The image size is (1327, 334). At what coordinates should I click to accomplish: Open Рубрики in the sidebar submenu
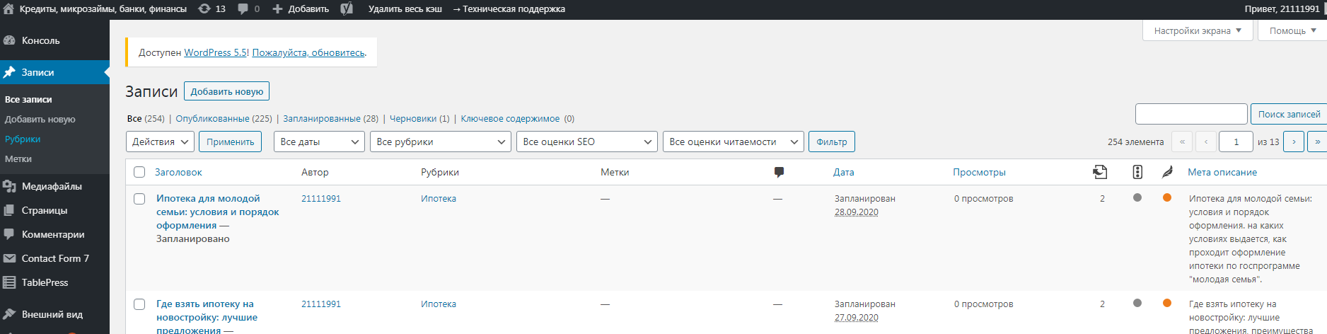click(23, 139)
